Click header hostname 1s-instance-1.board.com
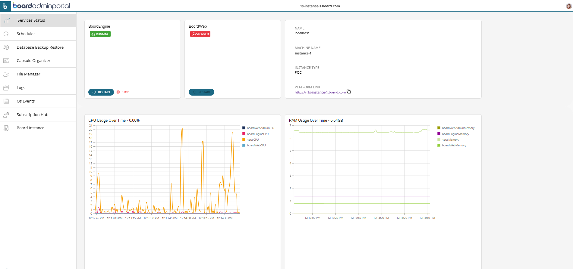The height and width of the screenshot is (269, 573). pos(320,6)
